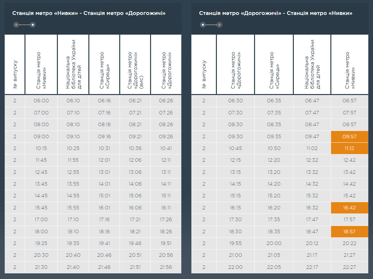This screenshot has height=279, width=373.
Task: Click the orange start dot under the Нивки - Дорогожичі title
Action: pyautogui.click(x=16, y=25)
